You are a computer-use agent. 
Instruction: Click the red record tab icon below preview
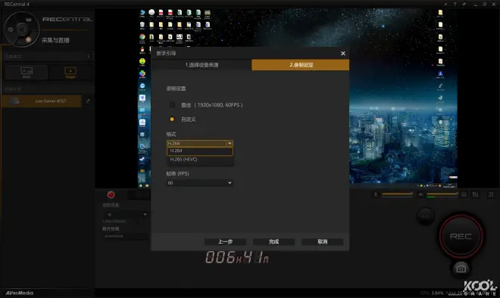pyautogui.click(x=111, y=195)
